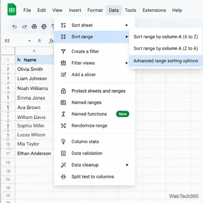Select Protect sheets and ranges entry

click(95, 91)
